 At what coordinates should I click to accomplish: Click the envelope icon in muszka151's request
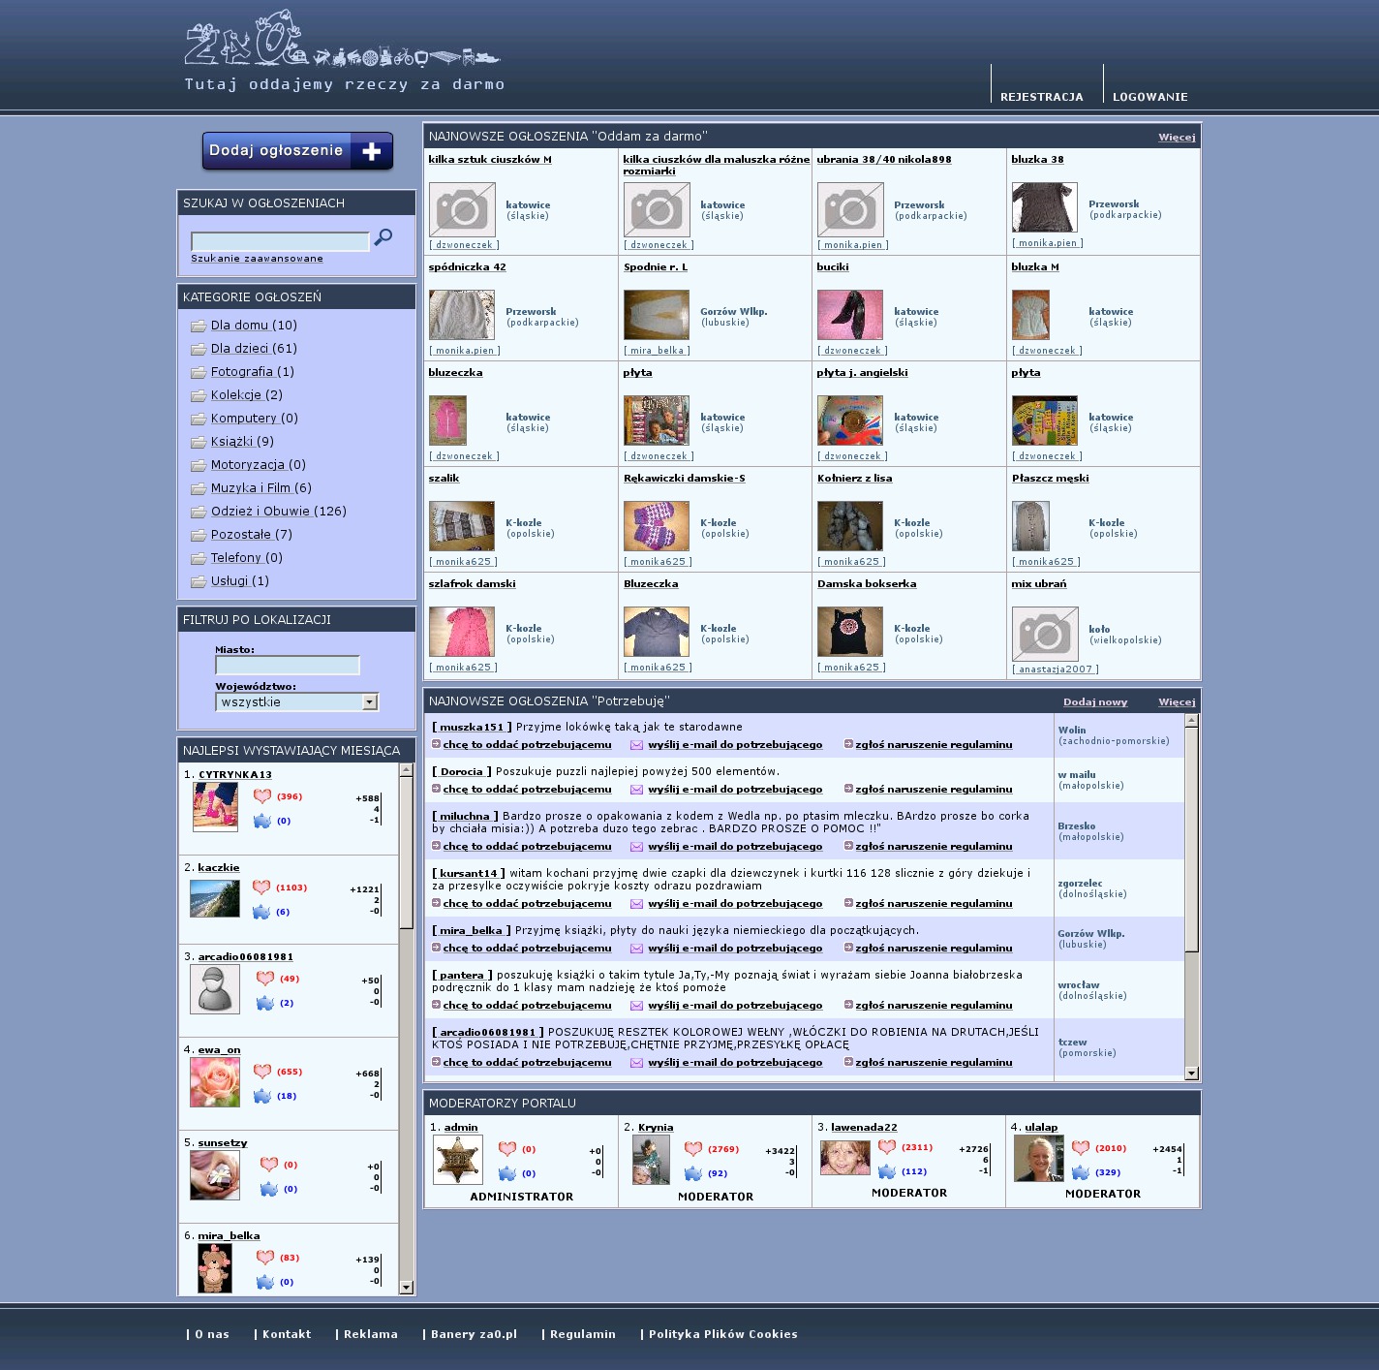pos(636,745)
